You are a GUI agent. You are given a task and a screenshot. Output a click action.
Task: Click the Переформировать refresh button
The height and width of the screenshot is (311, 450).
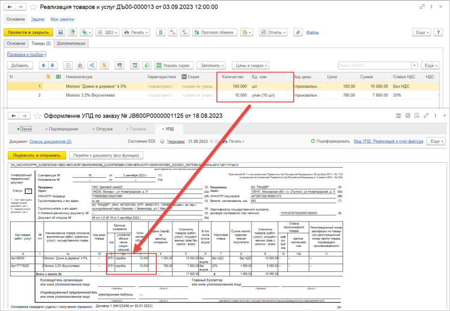point(330,141)
